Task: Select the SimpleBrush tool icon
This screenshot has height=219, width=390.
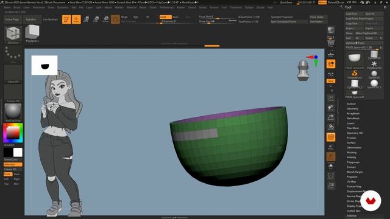Action: [355, 74]
